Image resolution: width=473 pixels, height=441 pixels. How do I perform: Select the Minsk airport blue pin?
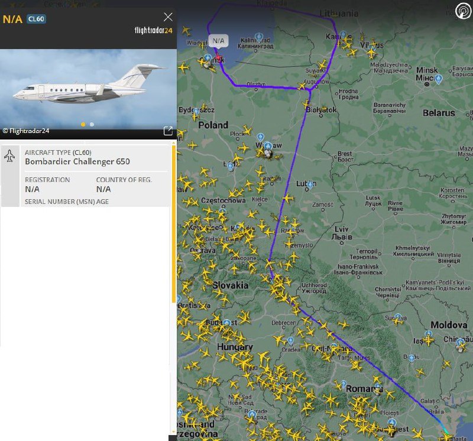[x=439, y=79]
